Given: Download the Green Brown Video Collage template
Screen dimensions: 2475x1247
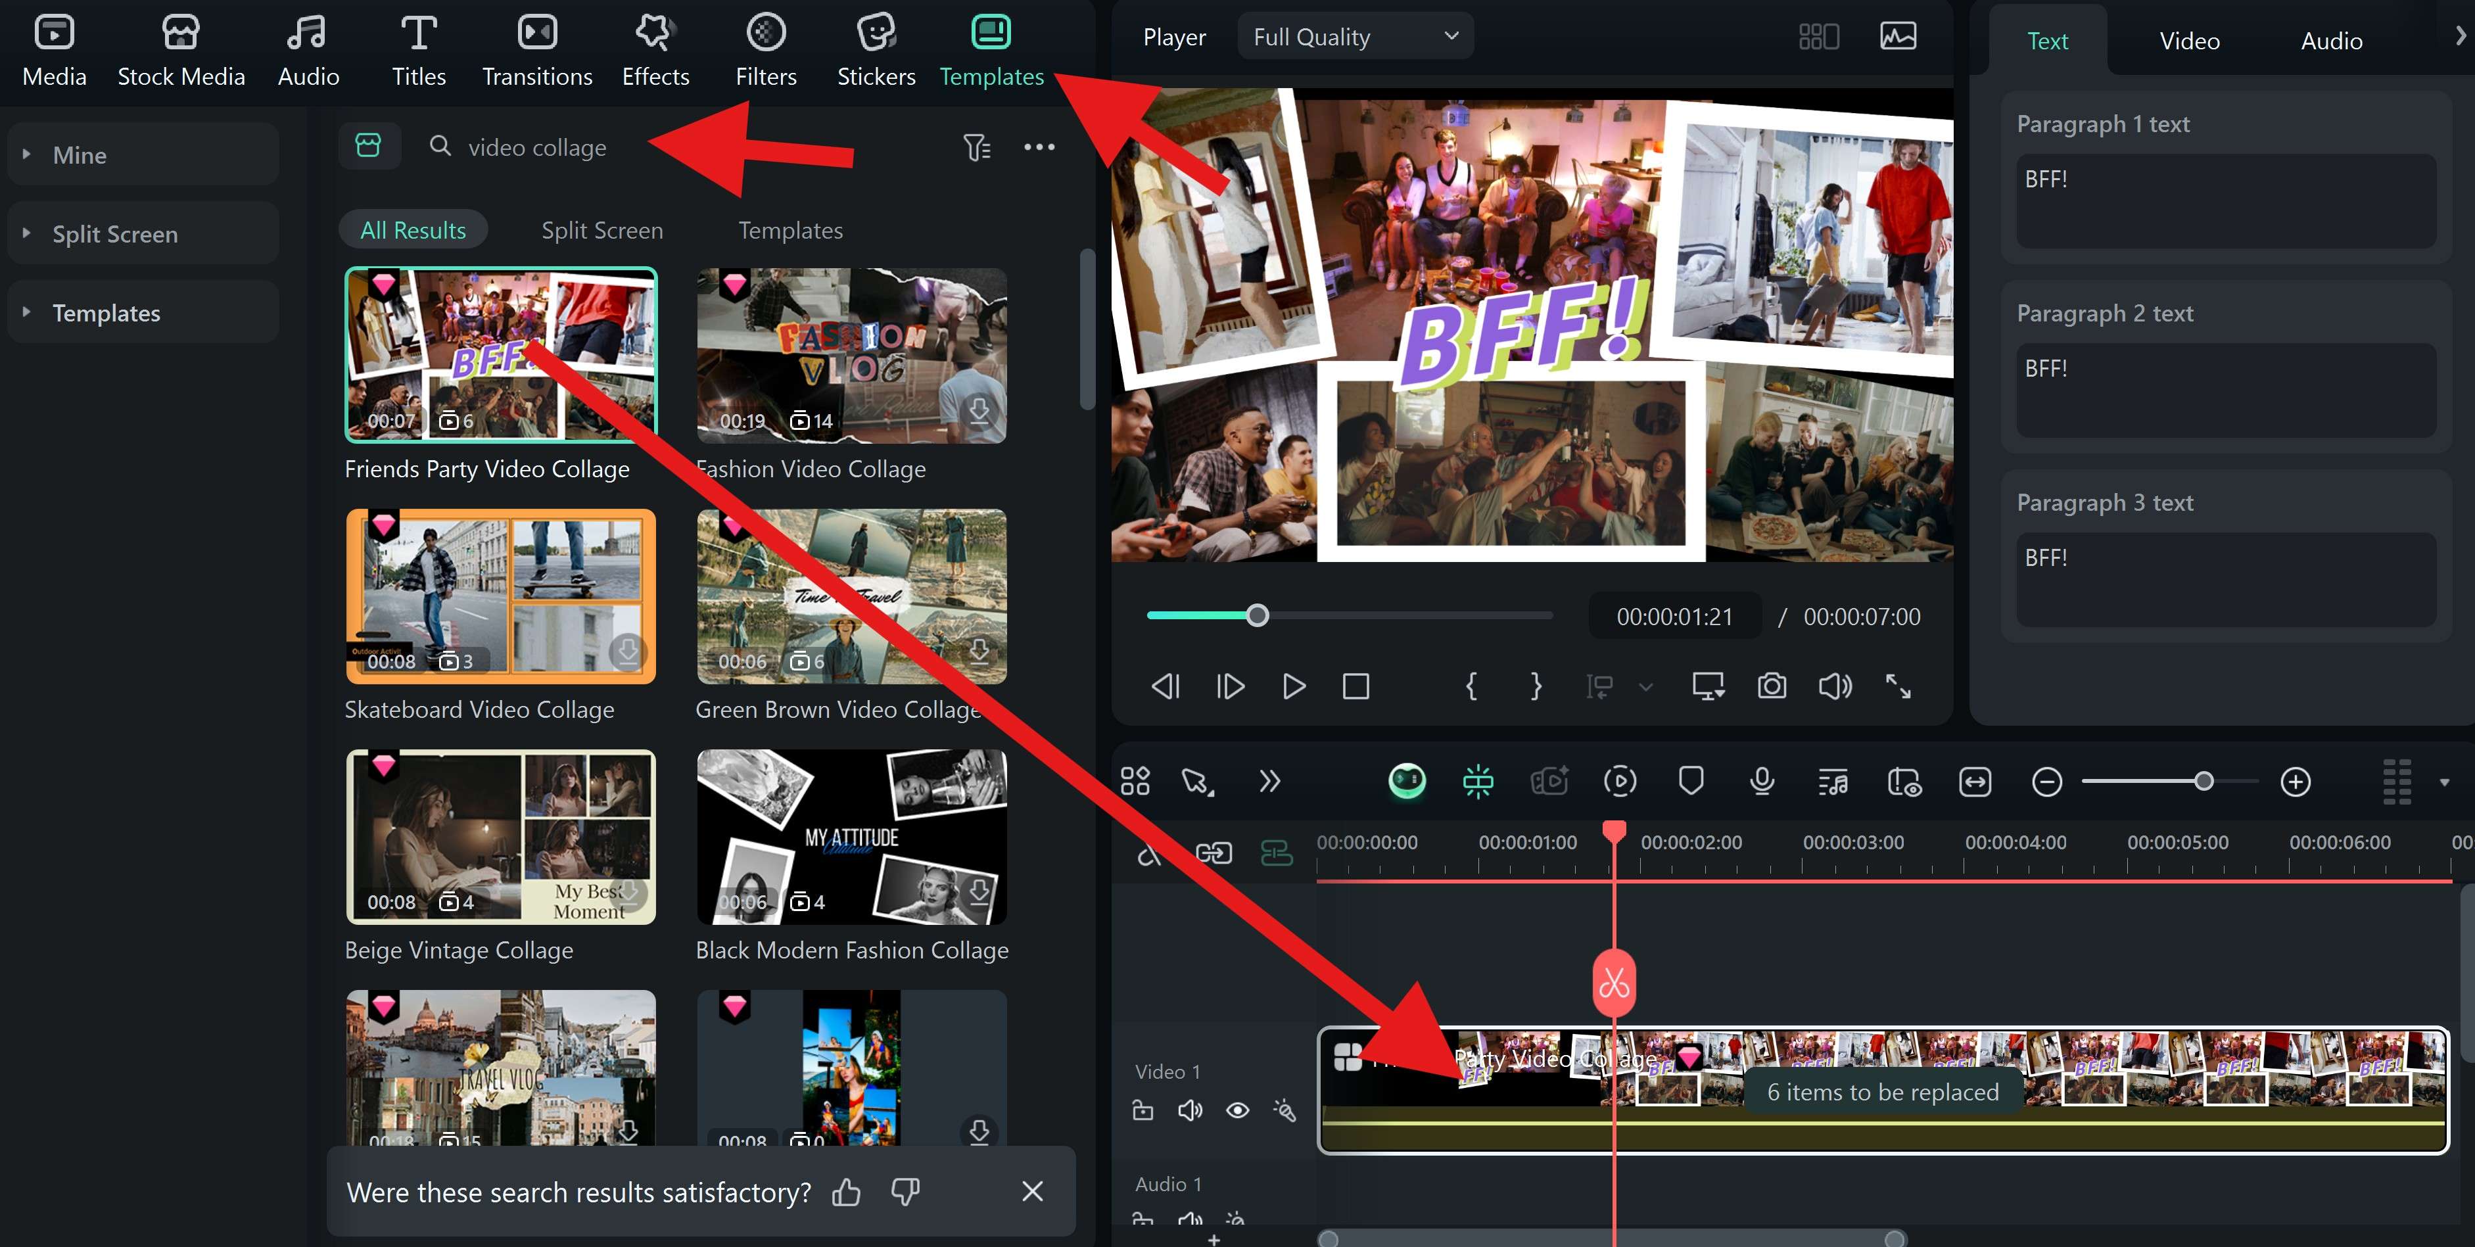Looking at the screenshot, I should (978, 651).
